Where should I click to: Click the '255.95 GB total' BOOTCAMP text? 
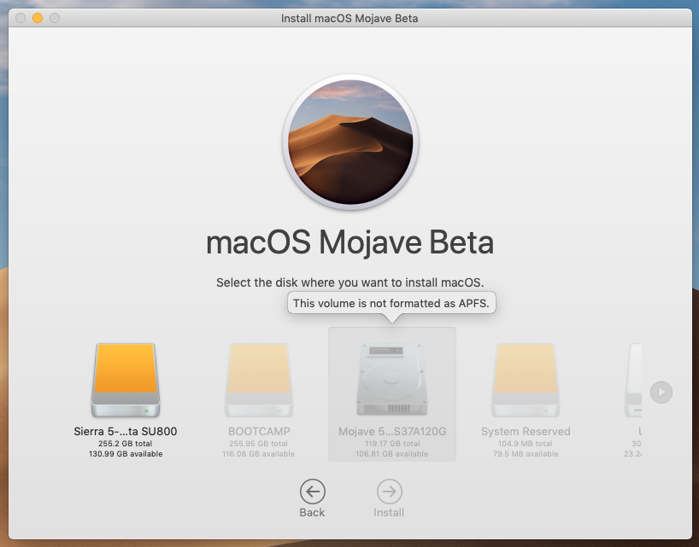[x=259, y=444]
